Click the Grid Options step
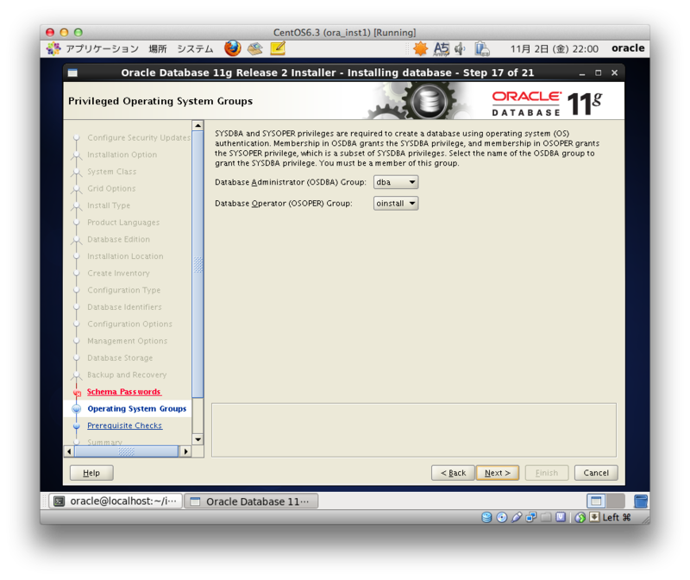 (x=111, y=188)
